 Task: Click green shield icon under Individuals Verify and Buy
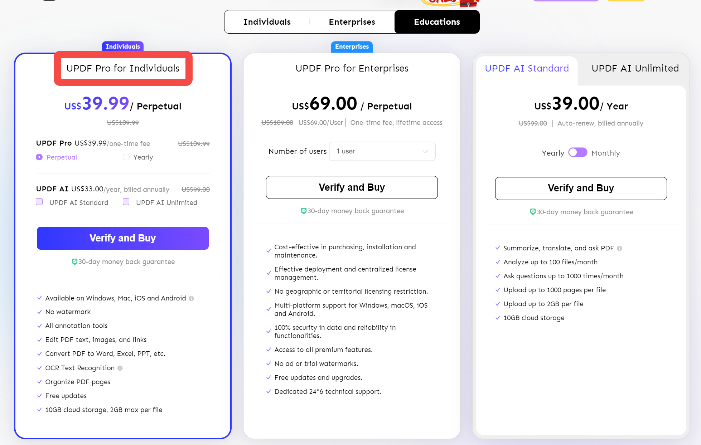pyautogui.click(x=74, y=261)
